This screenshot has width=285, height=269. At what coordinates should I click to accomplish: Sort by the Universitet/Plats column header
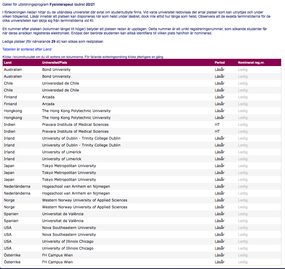[55, 62]
